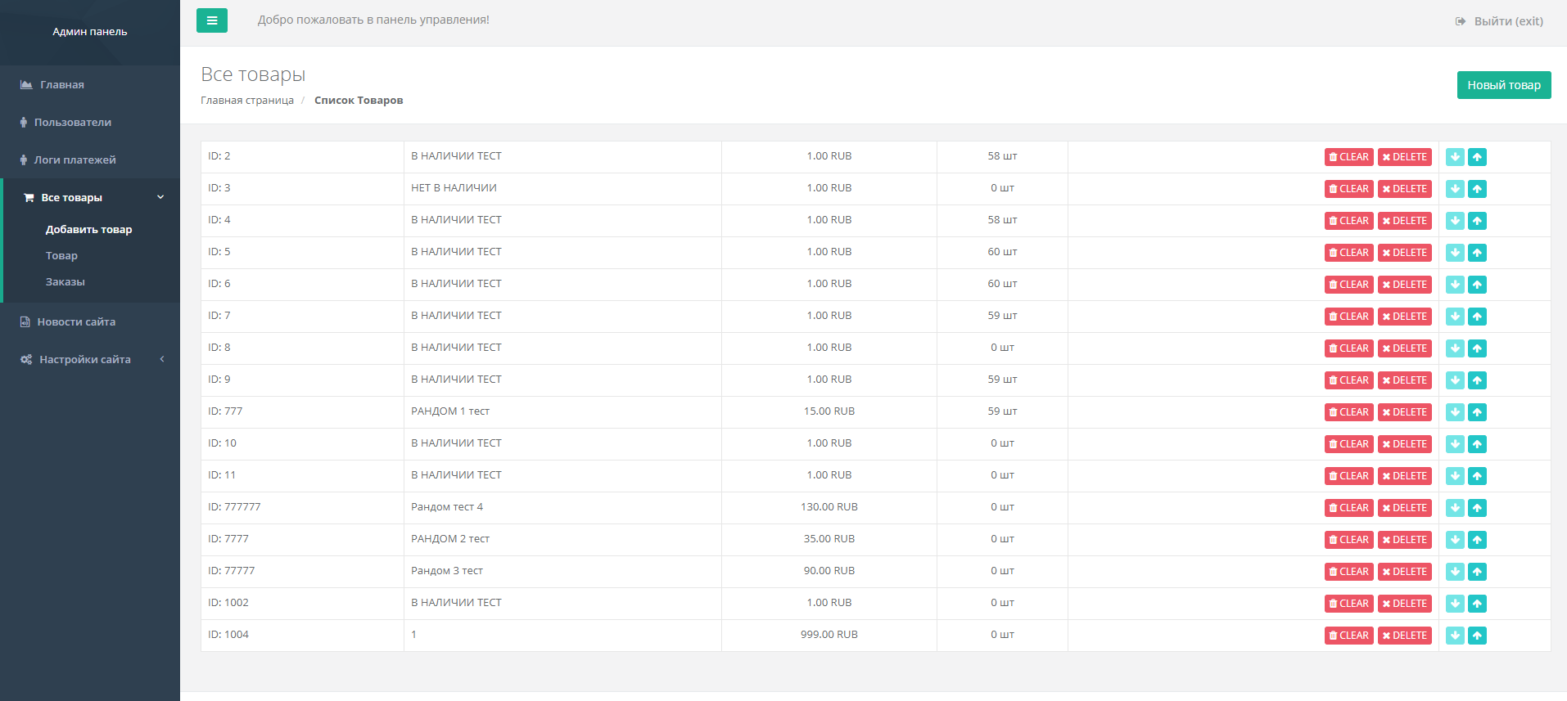Toggle the sidebar with the hamburger menu button
1567x701 pixels.
(x=212, y=20)
